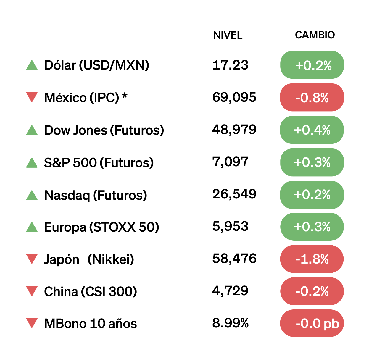Click the red arrow beside MBono 10 años
The width and height of the screenshot is (369, 360).
click(32, 323)
